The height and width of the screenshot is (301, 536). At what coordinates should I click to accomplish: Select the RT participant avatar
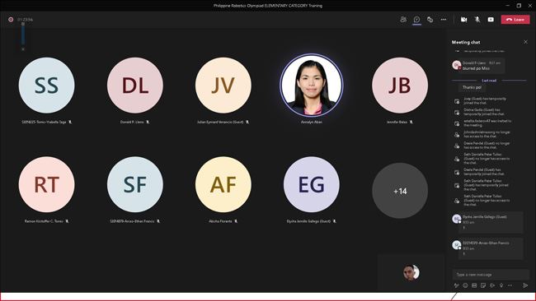(x=46, y=184)
